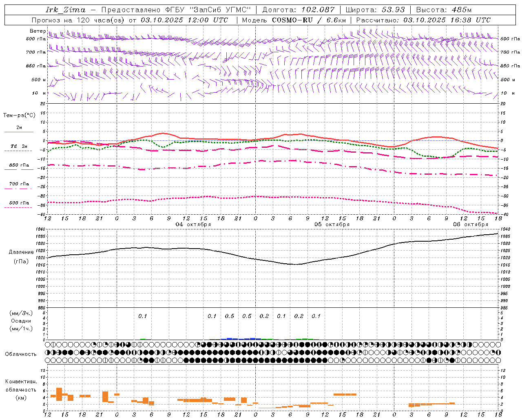
Task: Select the 'Долгота: 102.087' header field
Action: (298, 10)
